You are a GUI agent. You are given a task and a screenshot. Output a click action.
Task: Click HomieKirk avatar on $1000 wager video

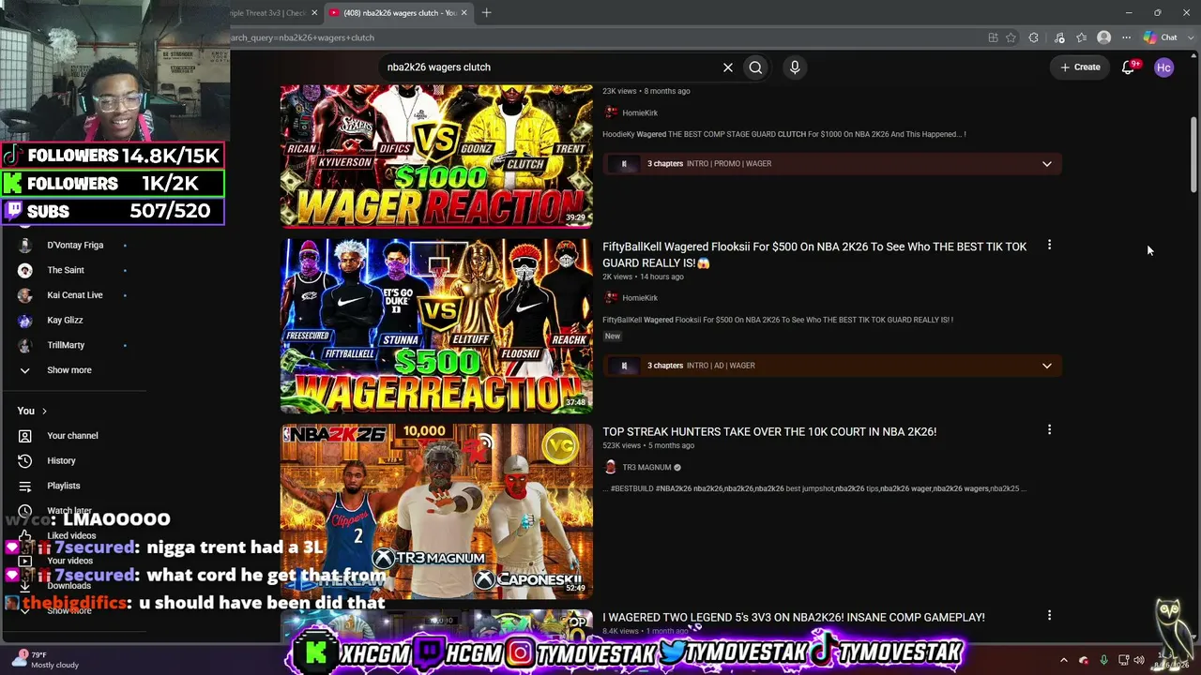point(611,112)
